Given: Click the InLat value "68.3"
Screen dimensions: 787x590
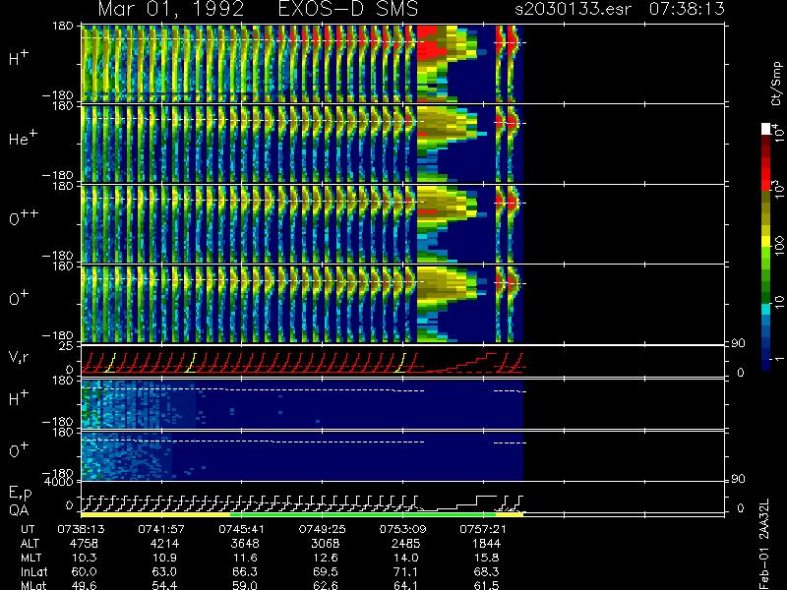Looking at the screenshot, I should pos(486,572).
